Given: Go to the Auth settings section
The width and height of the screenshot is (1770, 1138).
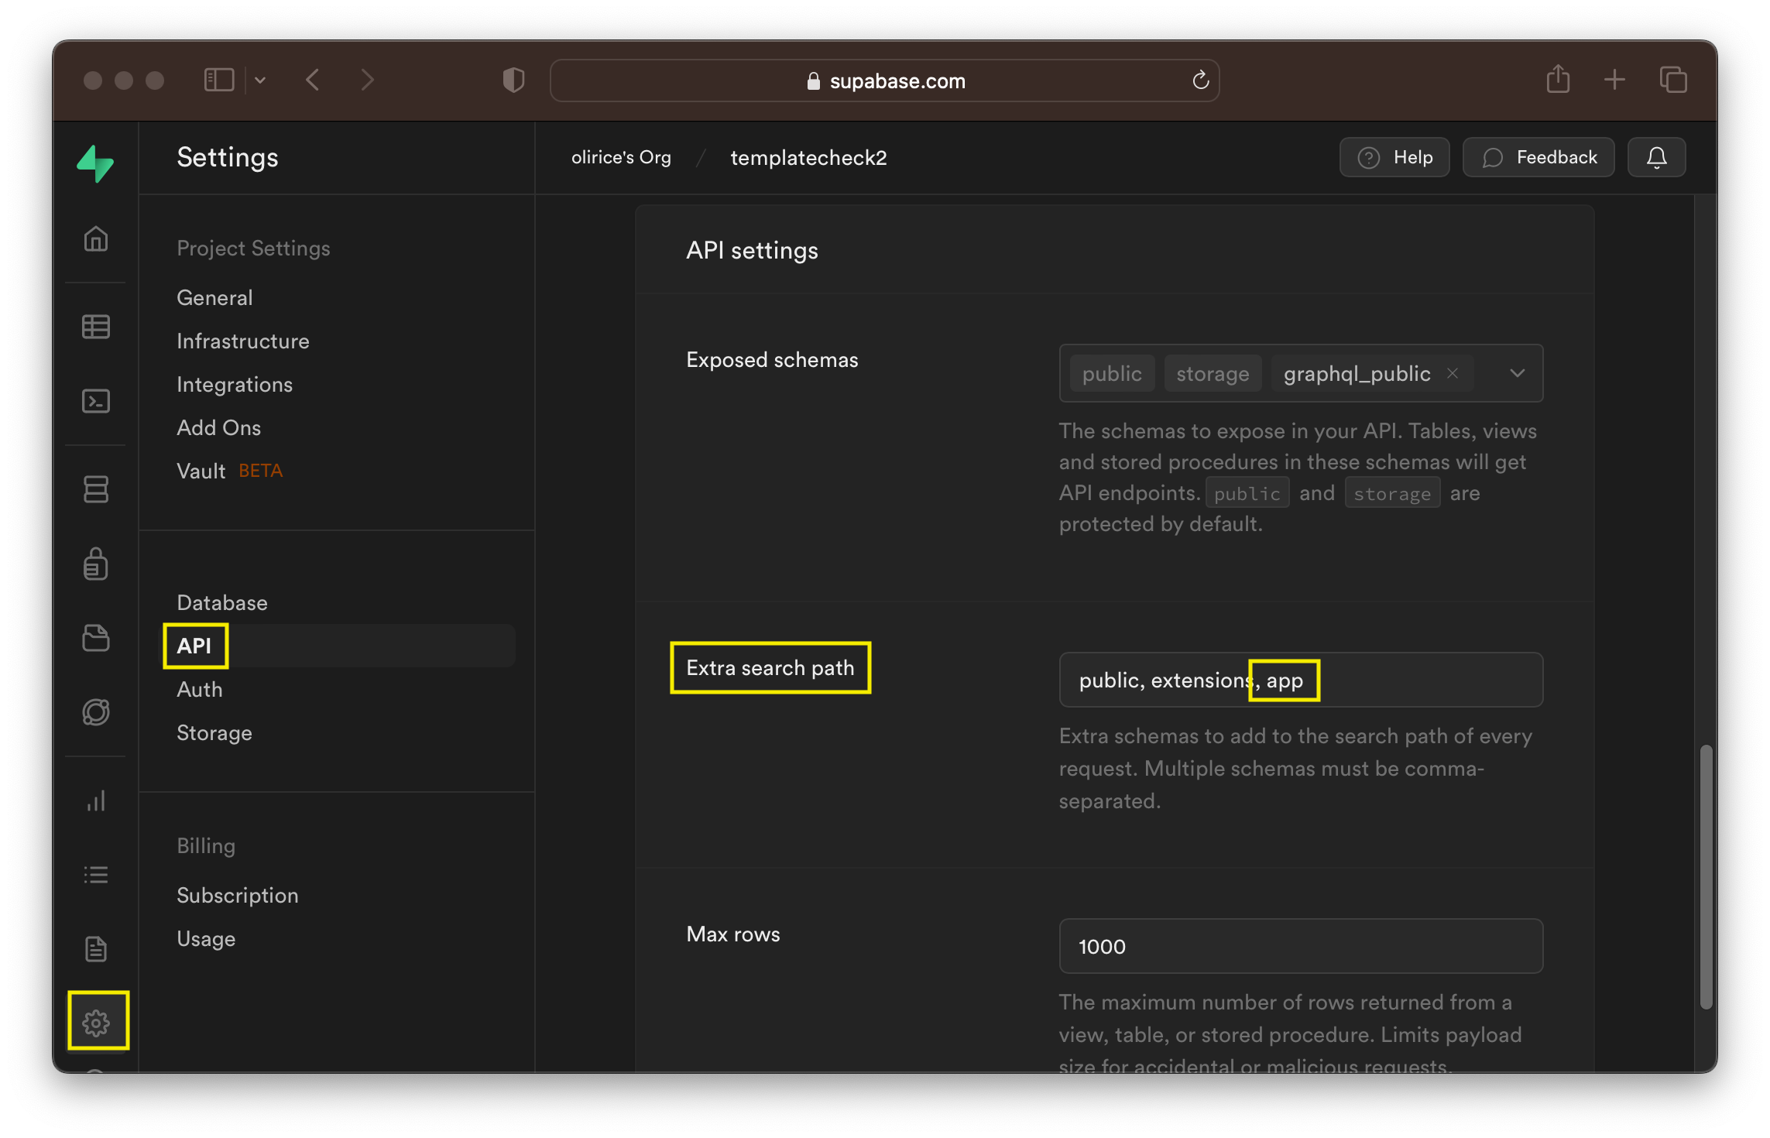Looking at the screenshot, I should 199,689.
